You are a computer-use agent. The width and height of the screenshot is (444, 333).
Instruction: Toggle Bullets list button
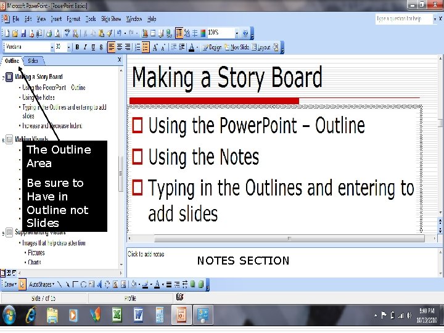146,47
